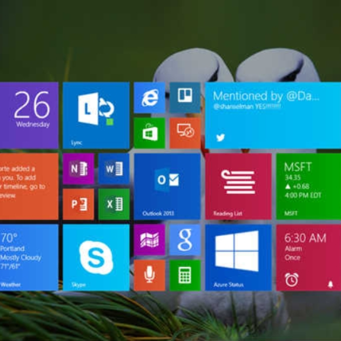Launch the Skype tile
Viewport: 341px width, 341px height.
pos(96,257)
